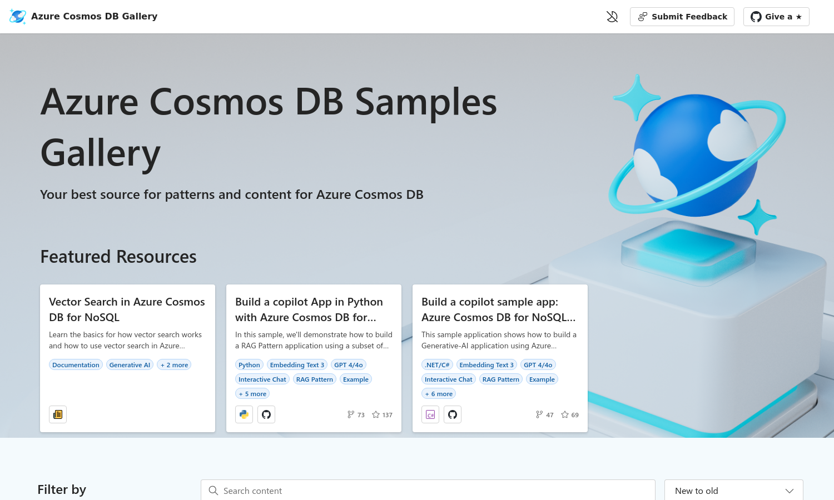This screenshot has width=834, height=500.
Task: Click the magnifier icon in the search bar
Action: click(x=214, y=491)
